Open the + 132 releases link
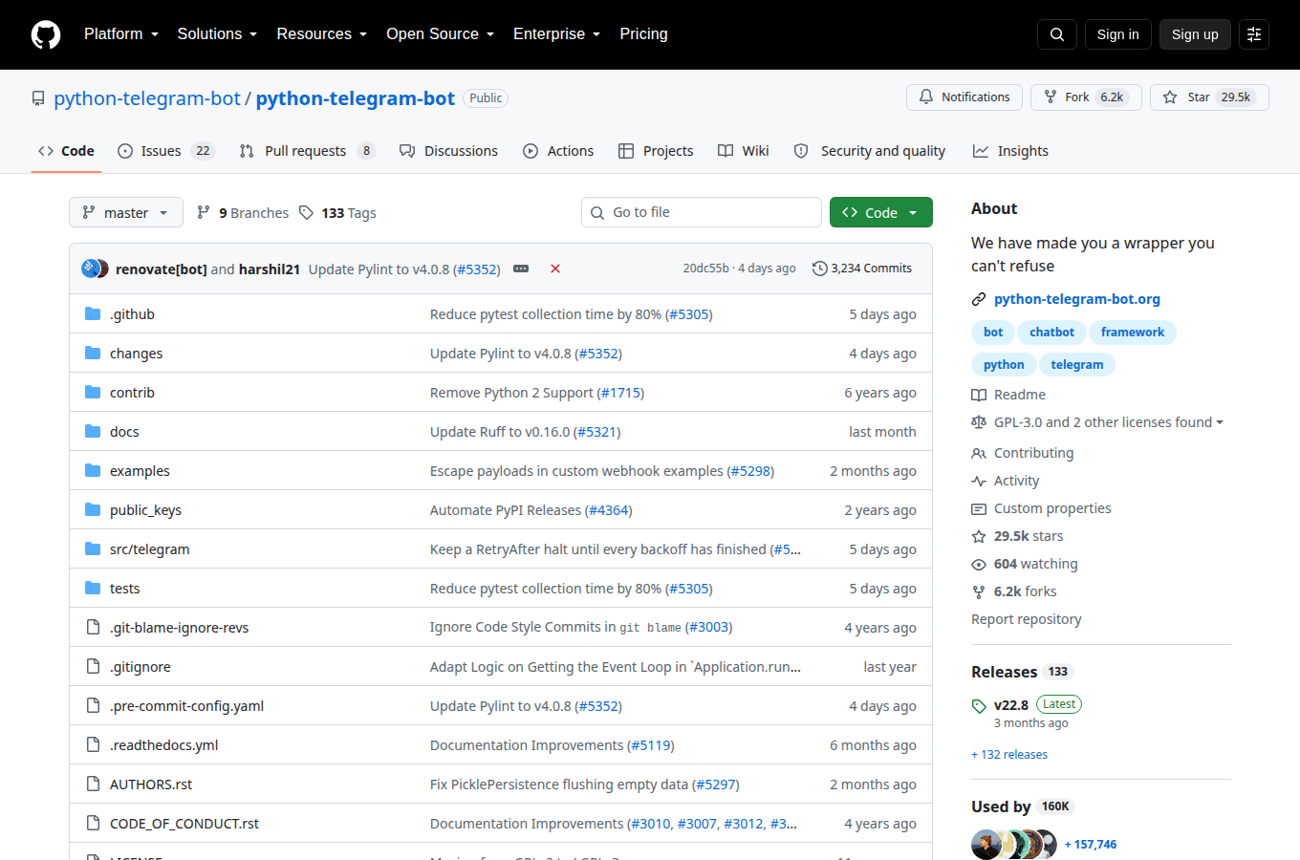 click(x=1009, y=755)
